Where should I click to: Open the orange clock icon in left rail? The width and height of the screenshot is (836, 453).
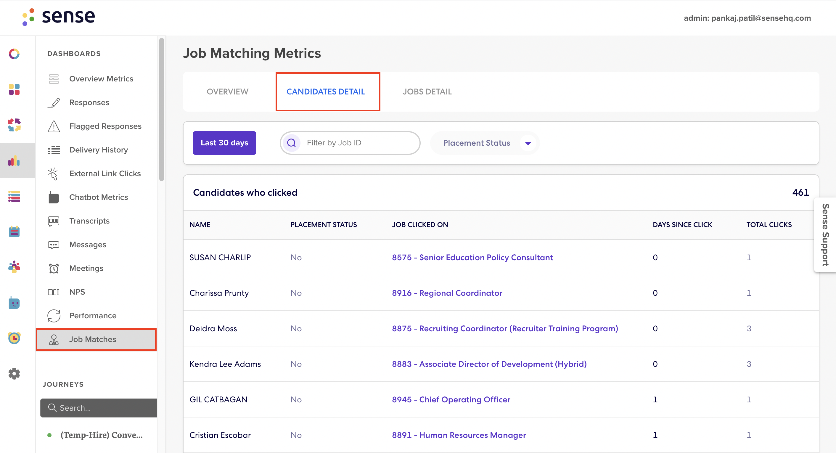[x=14, y=338]
